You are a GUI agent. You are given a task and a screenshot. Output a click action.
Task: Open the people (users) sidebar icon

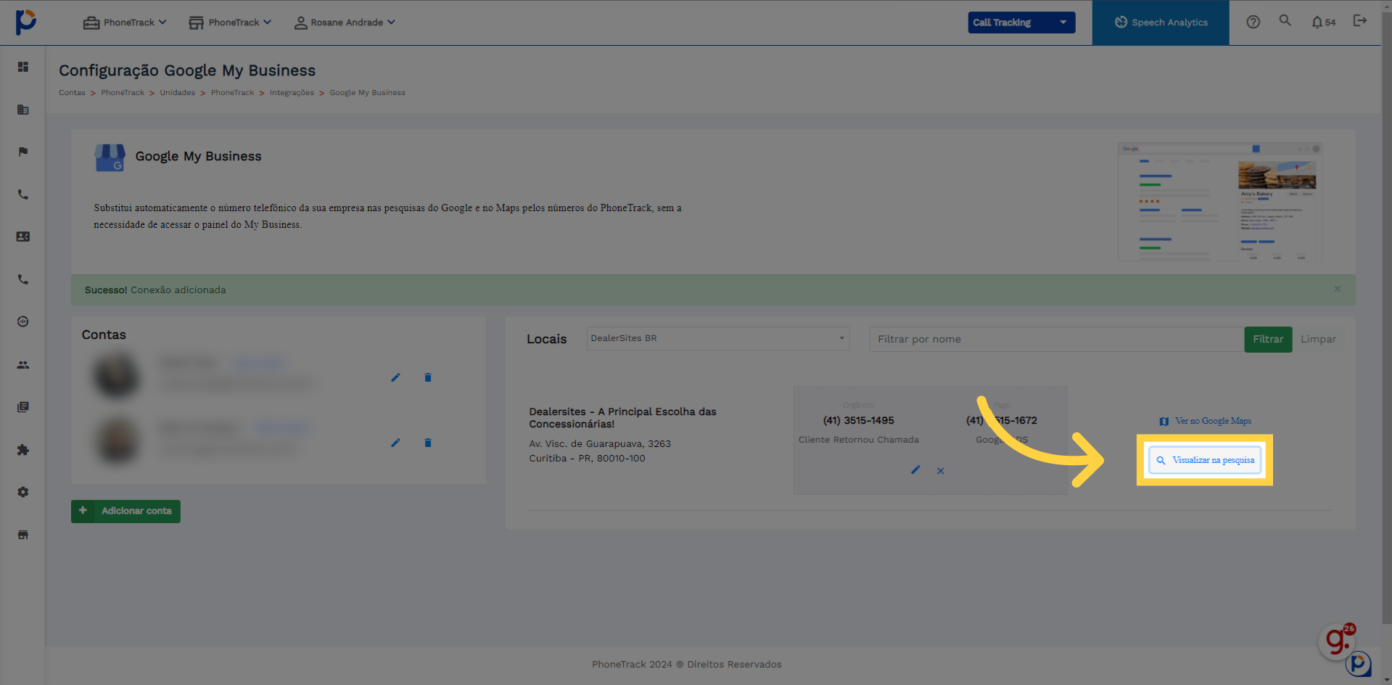[x=23, y=365]
